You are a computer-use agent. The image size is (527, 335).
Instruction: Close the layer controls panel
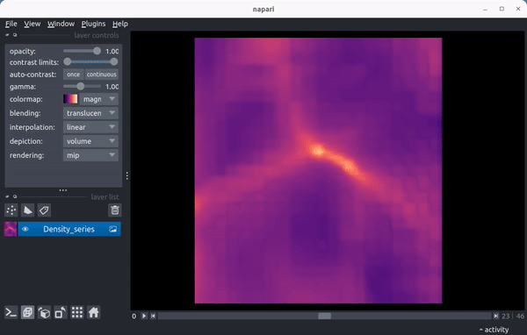(7, 35)
